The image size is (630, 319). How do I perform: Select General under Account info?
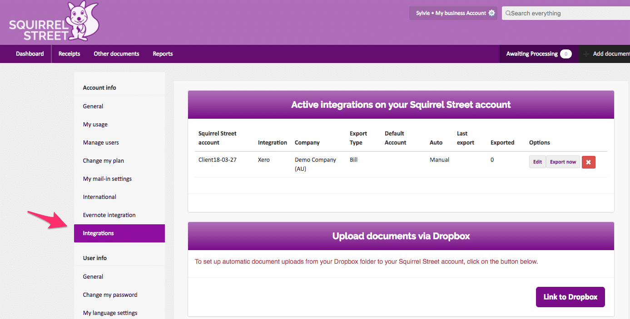tap(93, 106)
